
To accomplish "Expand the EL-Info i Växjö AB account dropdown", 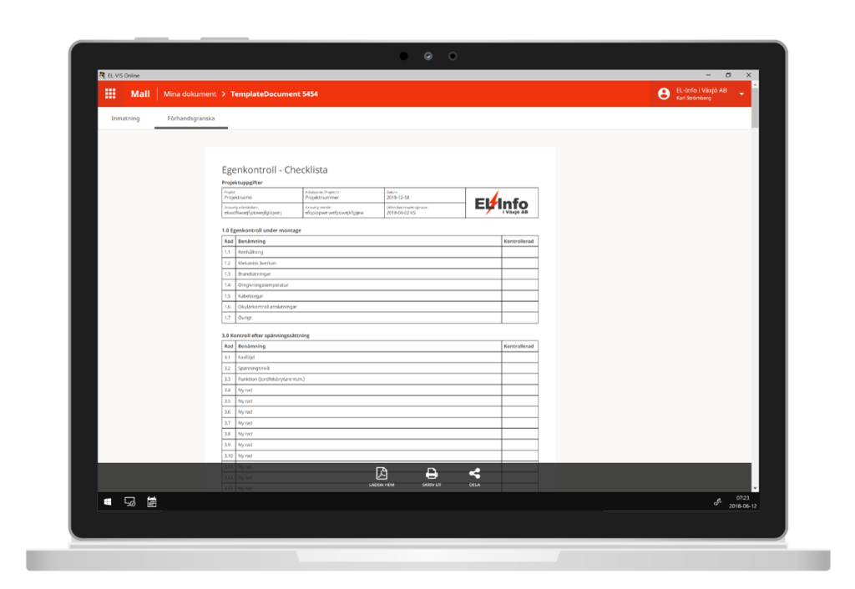I will click(x=741, y=94).
